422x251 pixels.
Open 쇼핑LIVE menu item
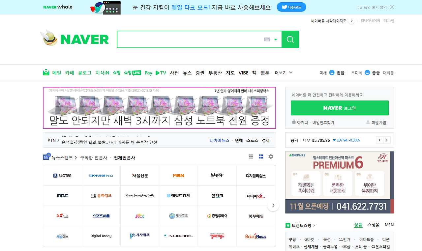click(x=132, y=73)
